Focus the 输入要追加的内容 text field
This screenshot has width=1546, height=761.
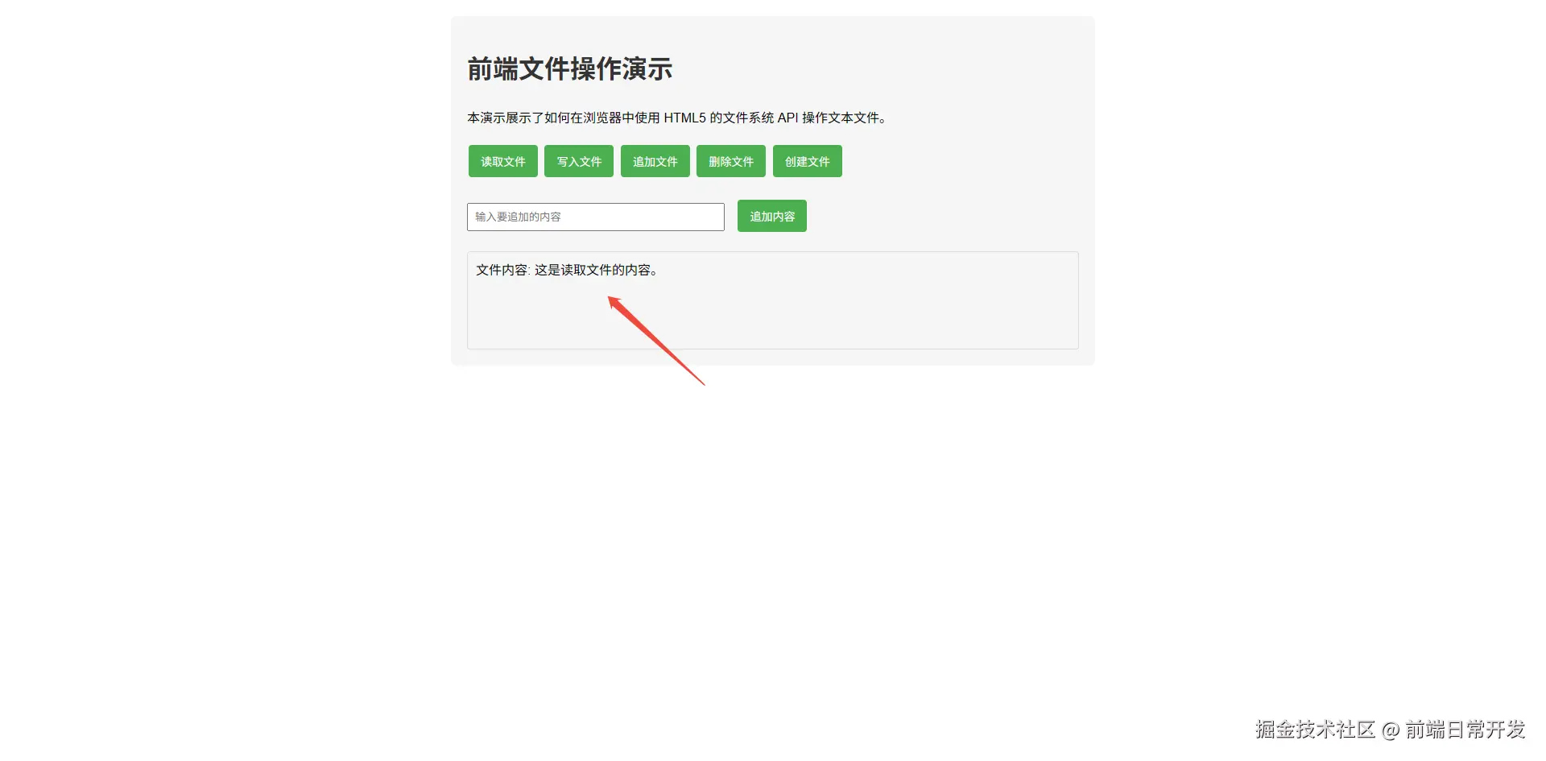click(596, 217)
